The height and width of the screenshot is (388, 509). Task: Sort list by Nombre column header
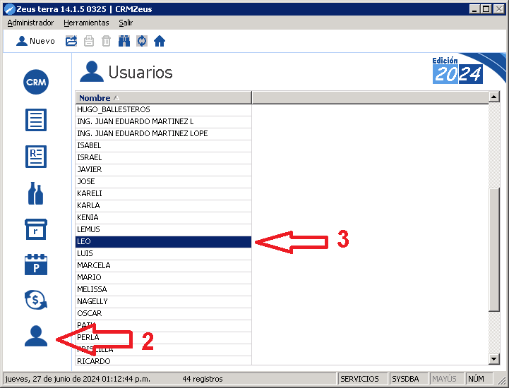(x=164, y=97)
